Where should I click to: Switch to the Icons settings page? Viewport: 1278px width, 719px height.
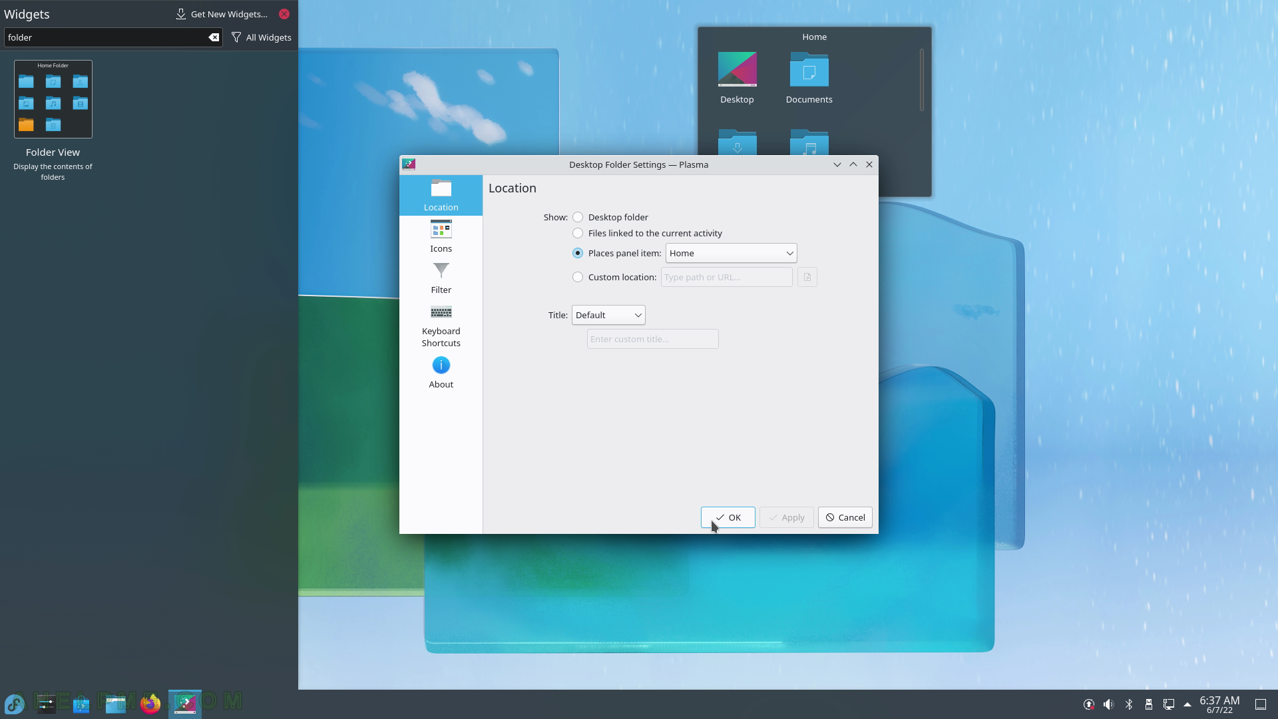(441, 236)
